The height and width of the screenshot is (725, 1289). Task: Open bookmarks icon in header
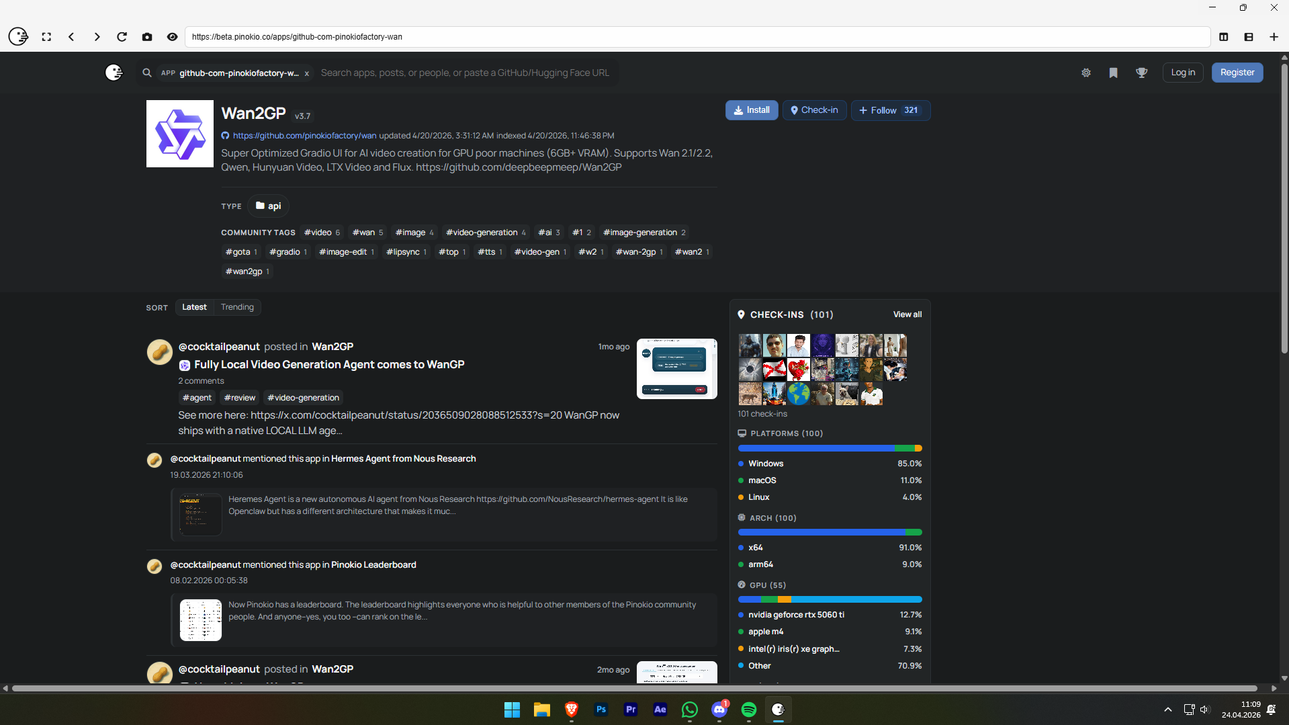click(x=1114, y=73)
